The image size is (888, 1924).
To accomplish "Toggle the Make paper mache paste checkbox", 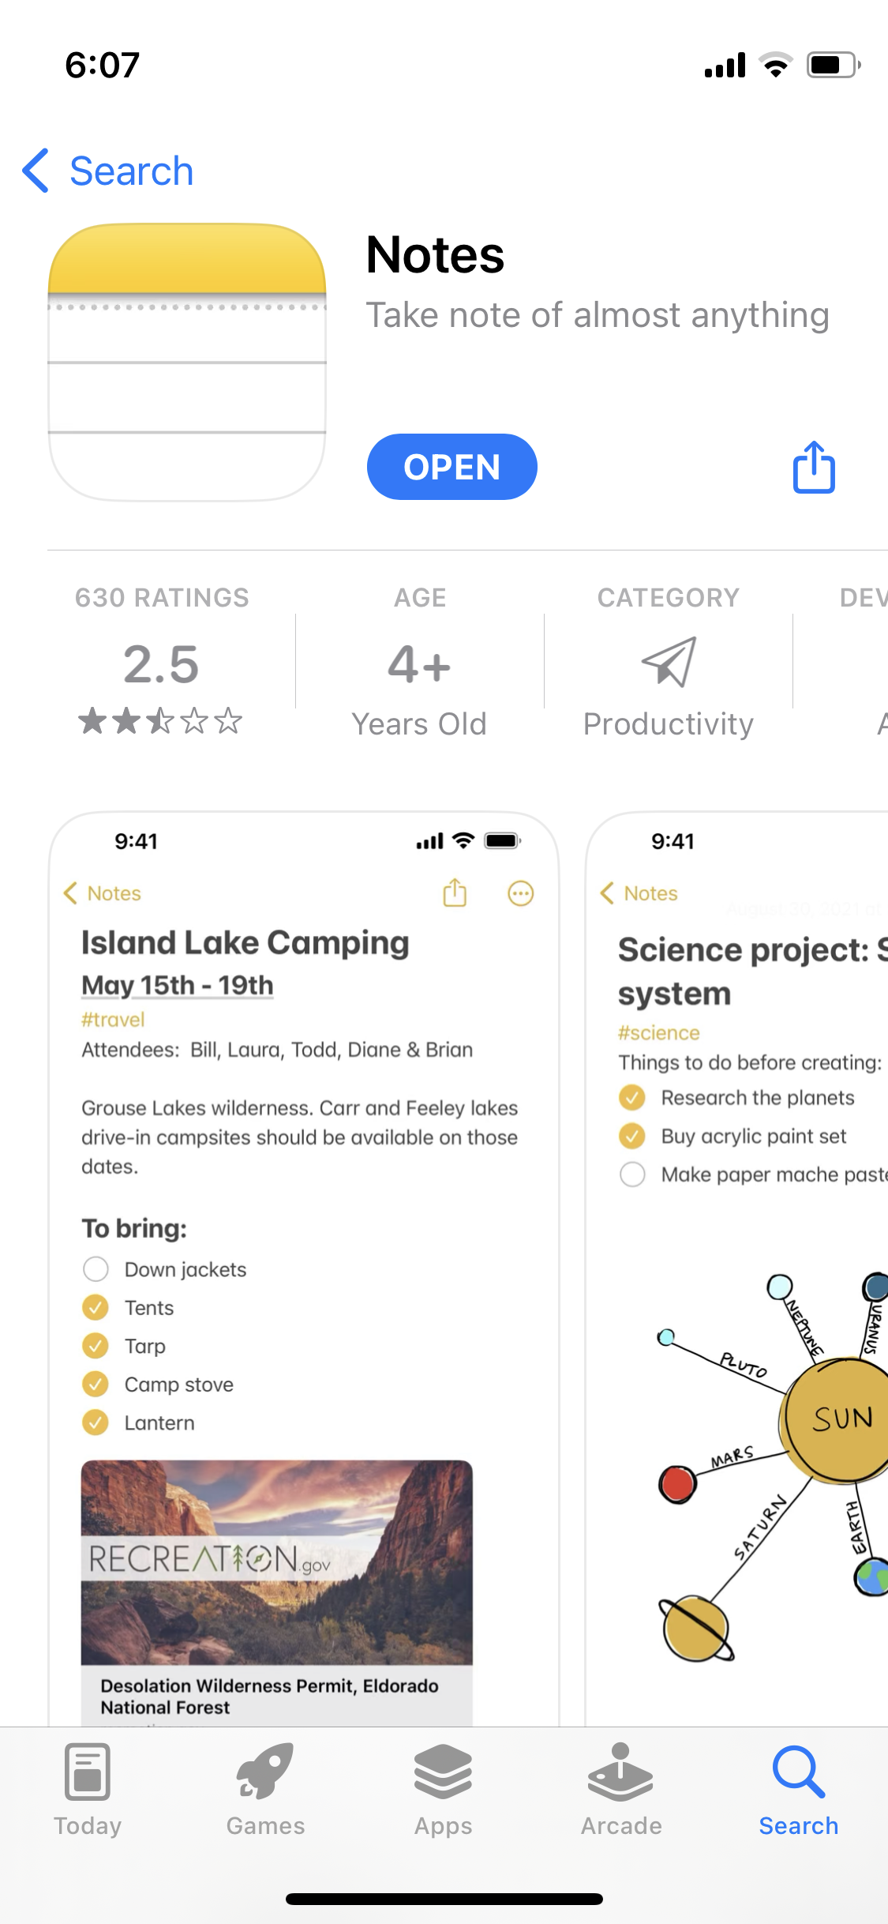I will coord(632,1174).
